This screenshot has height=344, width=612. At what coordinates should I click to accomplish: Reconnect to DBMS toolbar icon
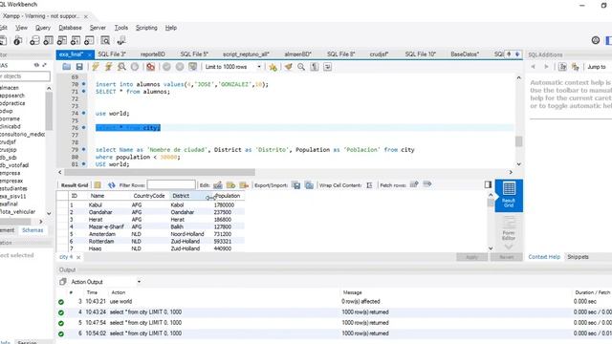click(x=121, y=40)
